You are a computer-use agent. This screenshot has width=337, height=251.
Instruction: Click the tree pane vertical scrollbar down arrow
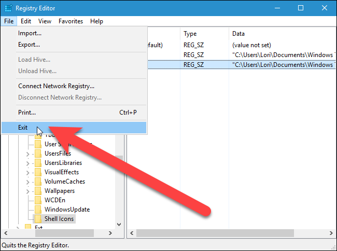[x=119, y=225]
